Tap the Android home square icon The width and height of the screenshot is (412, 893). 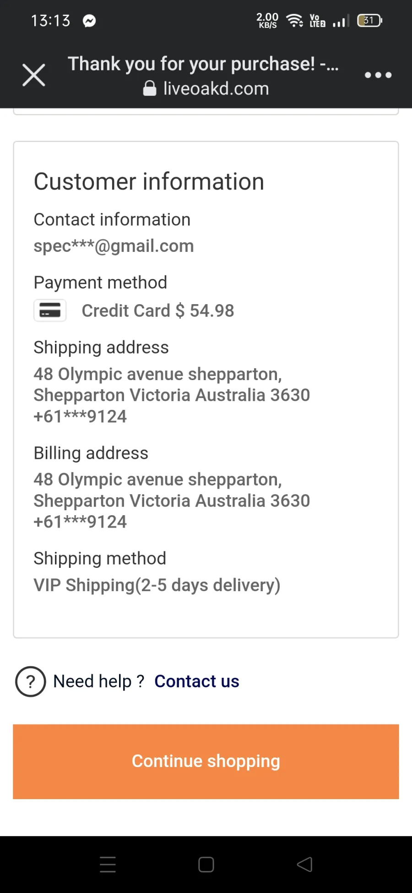pyautogui.click(x=206, y=865)
